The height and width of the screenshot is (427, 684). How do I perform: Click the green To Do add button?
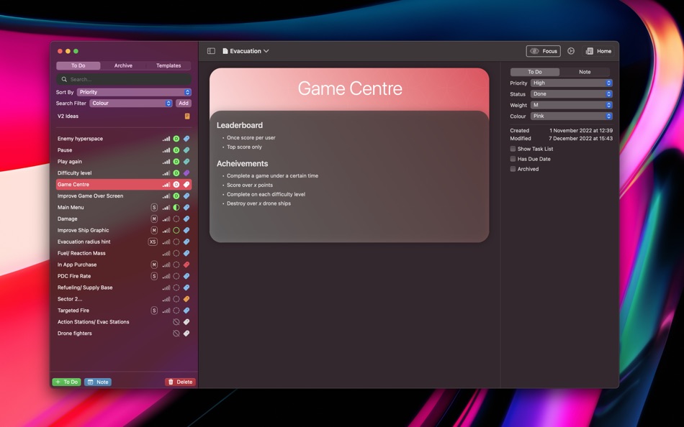pyautogui.click(x=66, y=382)
